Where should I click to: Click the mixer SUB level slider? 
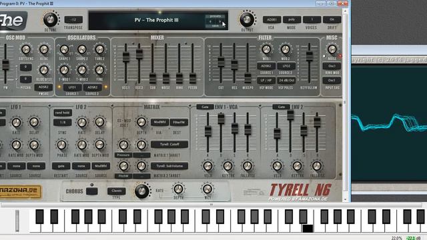[x=153, y=79]
